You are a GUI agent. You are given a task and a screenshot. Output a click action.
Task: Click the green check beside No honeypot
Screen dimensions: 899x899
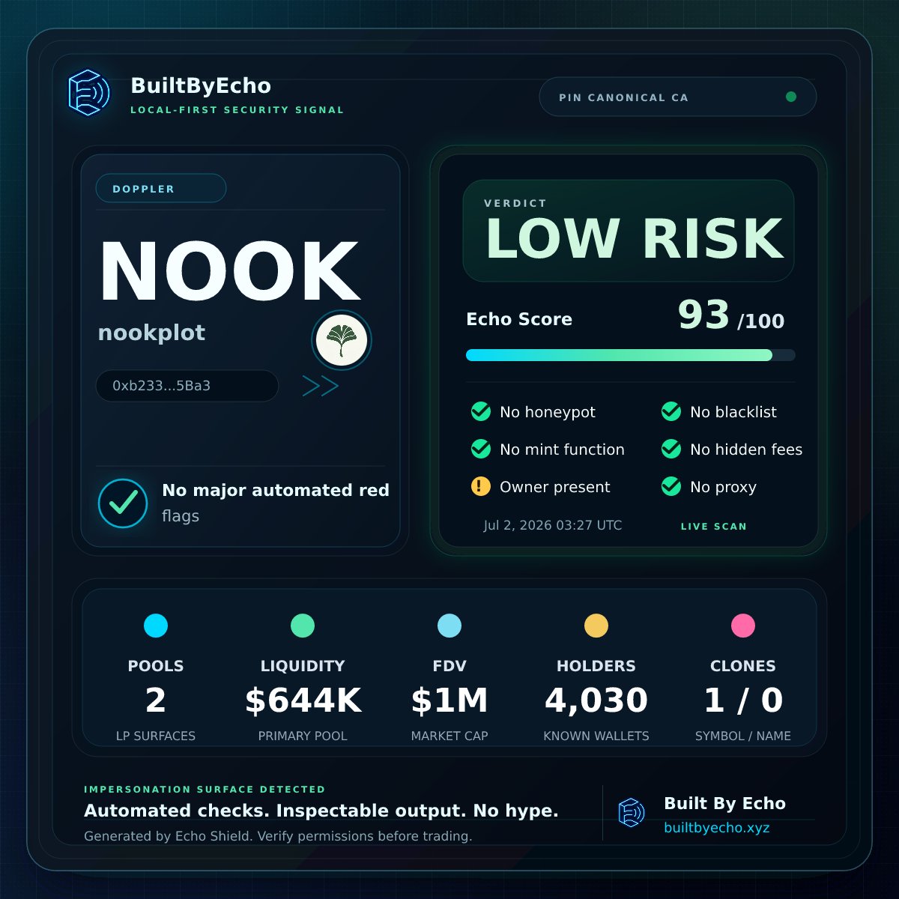tap(480, 411)
